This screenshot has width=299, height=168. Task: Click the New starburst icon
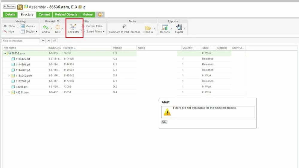point(57,27)
